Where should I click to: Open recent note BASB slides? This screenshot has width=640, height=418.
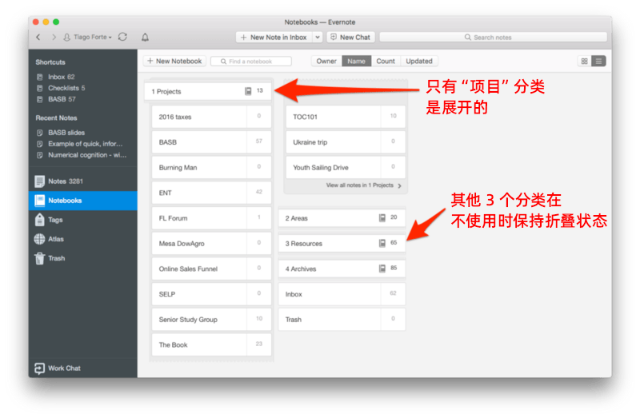point(66,133)
